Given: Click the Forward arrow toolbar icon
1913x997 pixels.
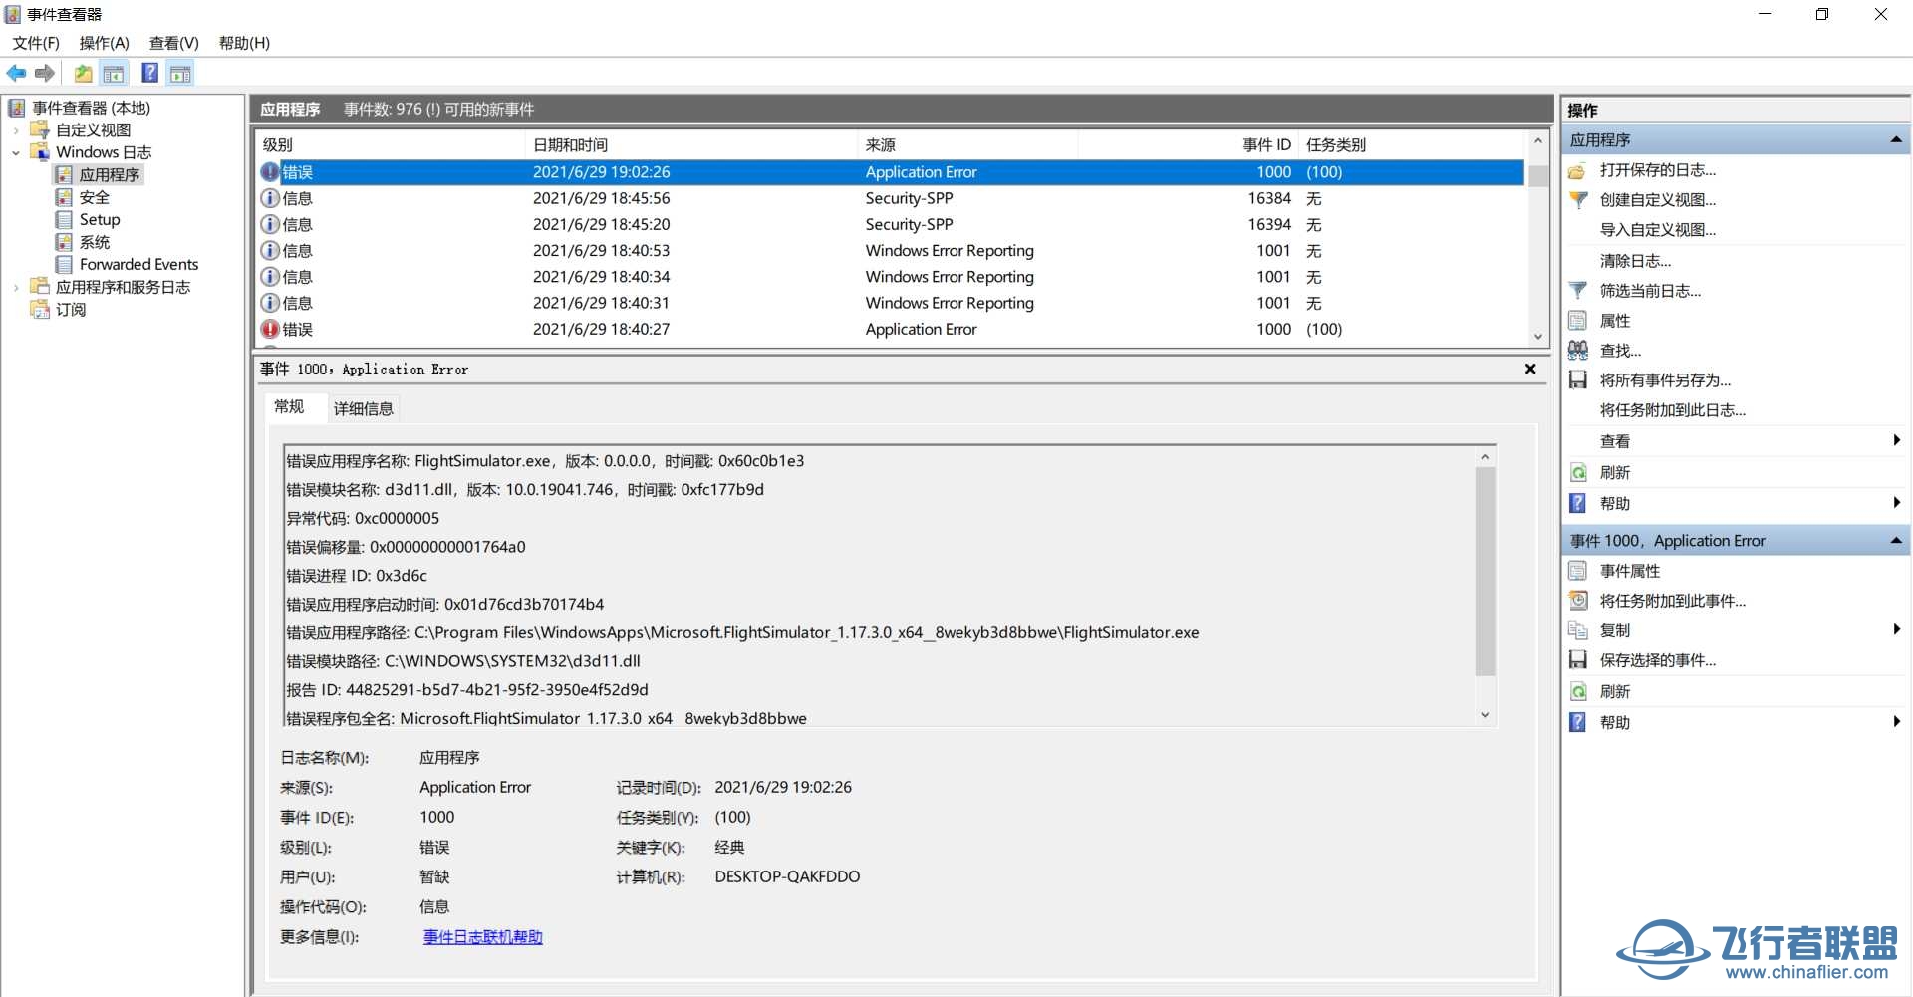Looking at the screenshot, I should (x=44, y=73).
